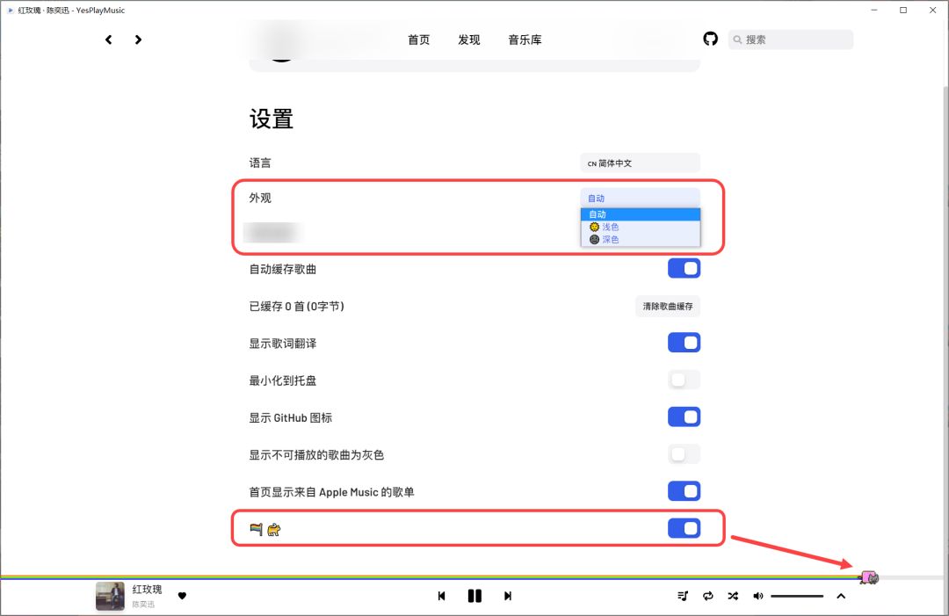The width and height of the screenshot is (949, 616).
Task: Enable 显示不可播放的歌曲为灰色 switch
Action: (684, 453)
